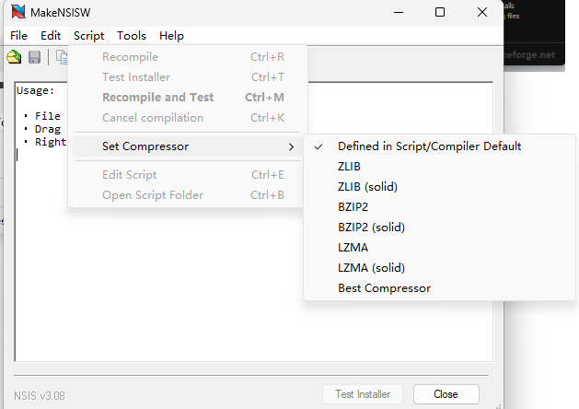Choose Edit Script from the menu

(x=188, y=175)
